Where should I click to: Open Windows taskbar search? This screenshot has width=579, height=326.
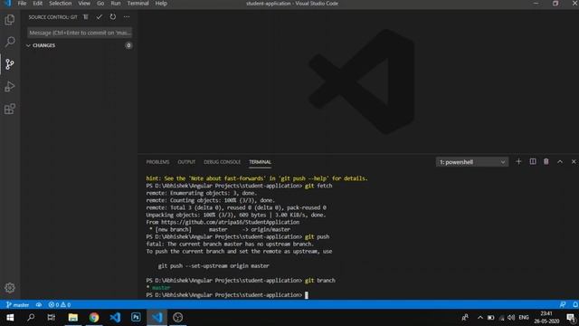click(x=31, y=318)
